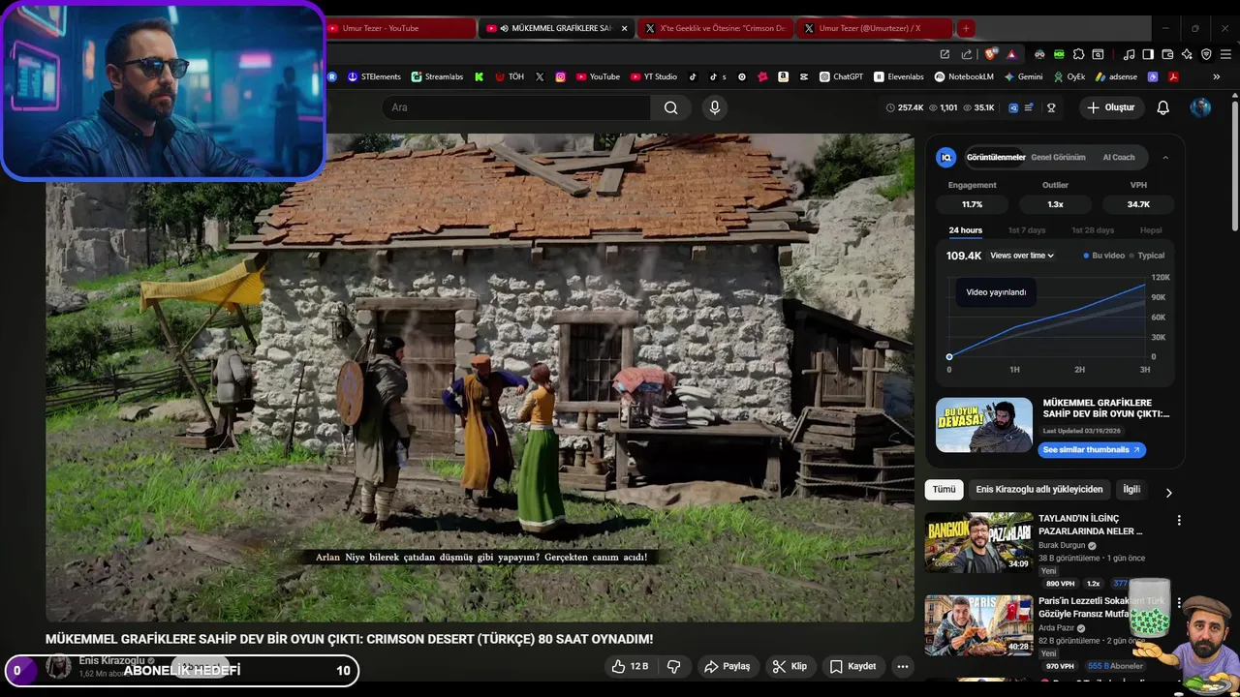Viewport: 1240px width, 697px height.
Task: Open the NotebookLM bookmark
Action: pyautogui.click(x=964, y=76)
